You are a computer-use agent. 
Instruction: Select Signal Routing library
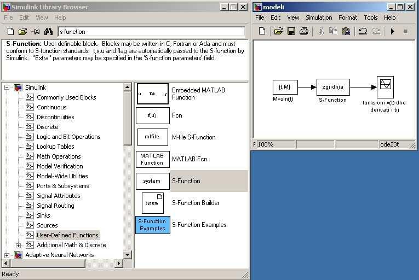pyautogui.click(x=55, y=206)
